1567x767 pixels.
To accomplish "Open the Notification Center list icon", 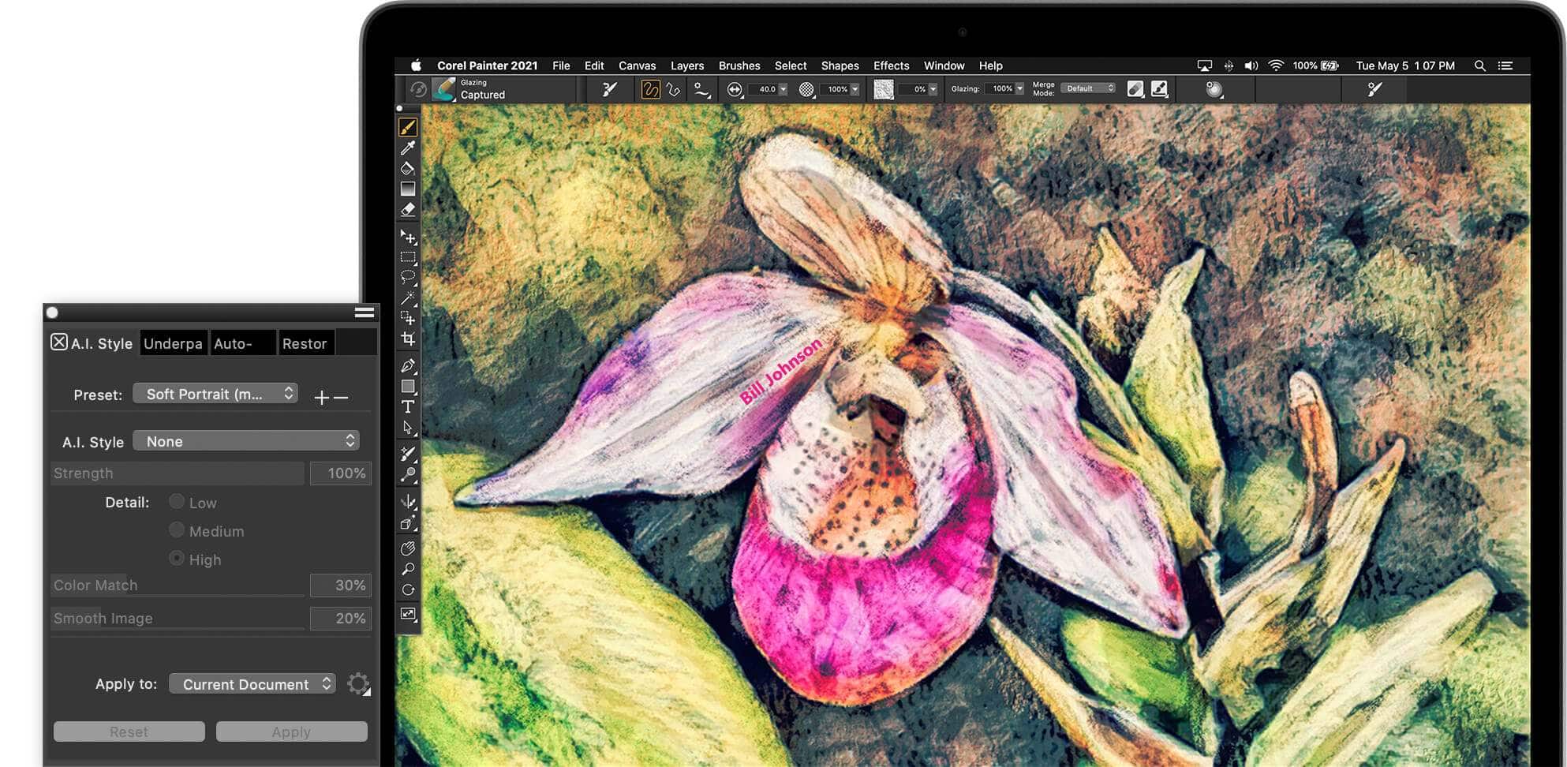I will tap(1505, 65).
